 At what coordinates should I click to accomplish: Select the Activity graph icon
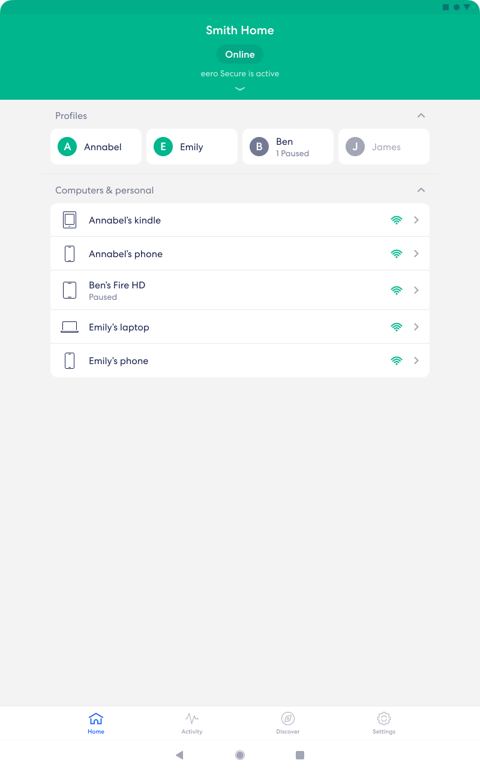click(x=192, y=718)
